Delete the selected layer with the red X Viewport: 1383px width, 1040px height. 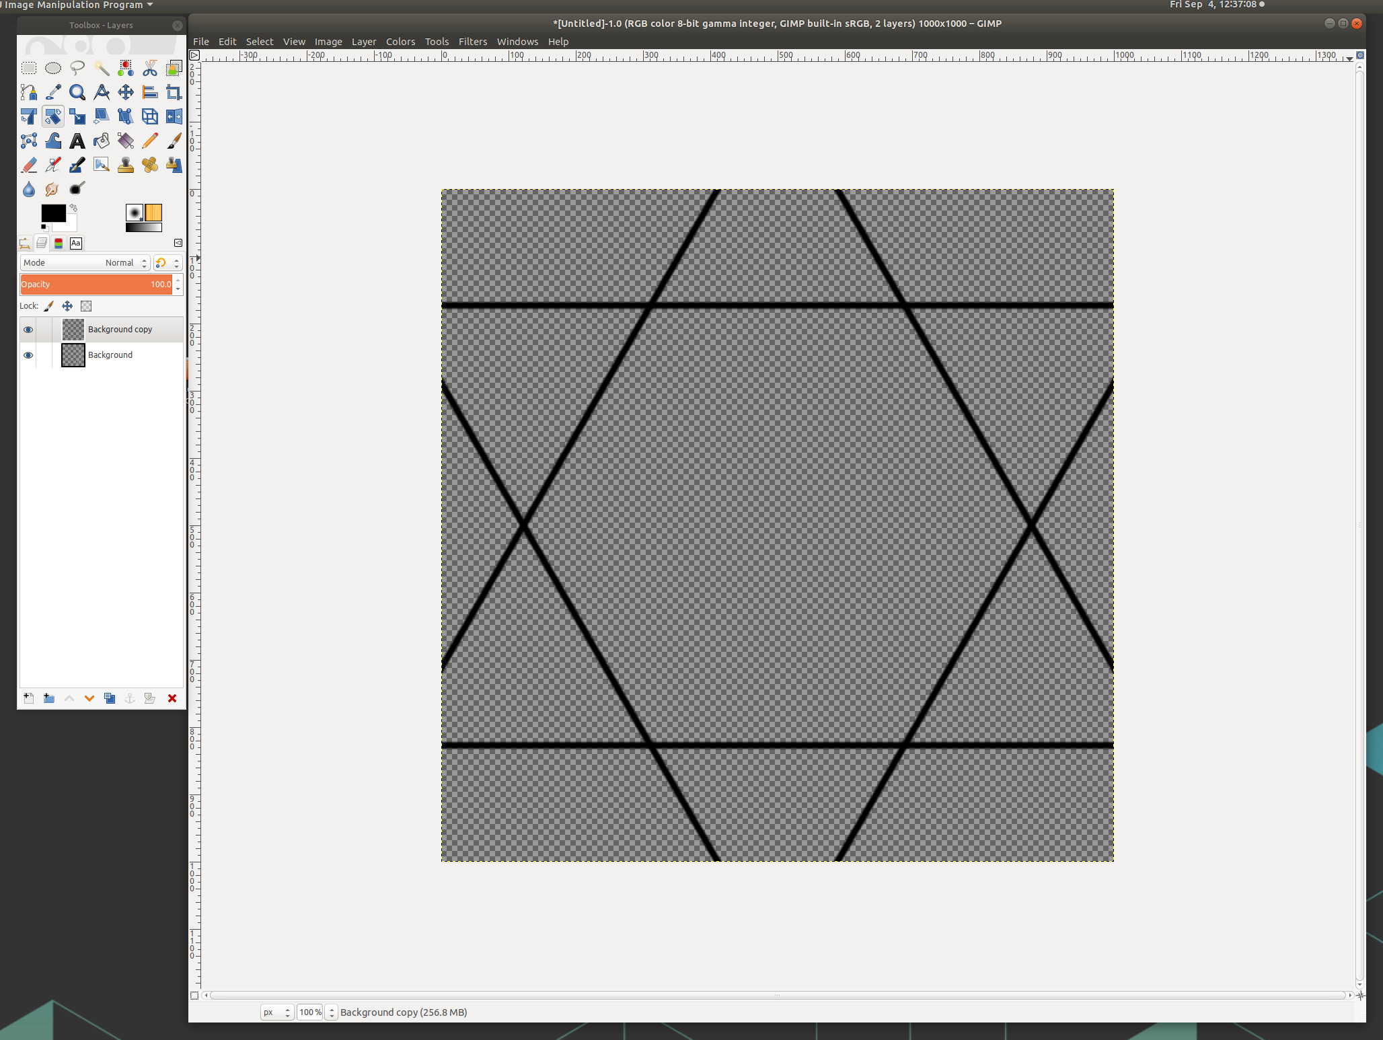click(172, 698)
